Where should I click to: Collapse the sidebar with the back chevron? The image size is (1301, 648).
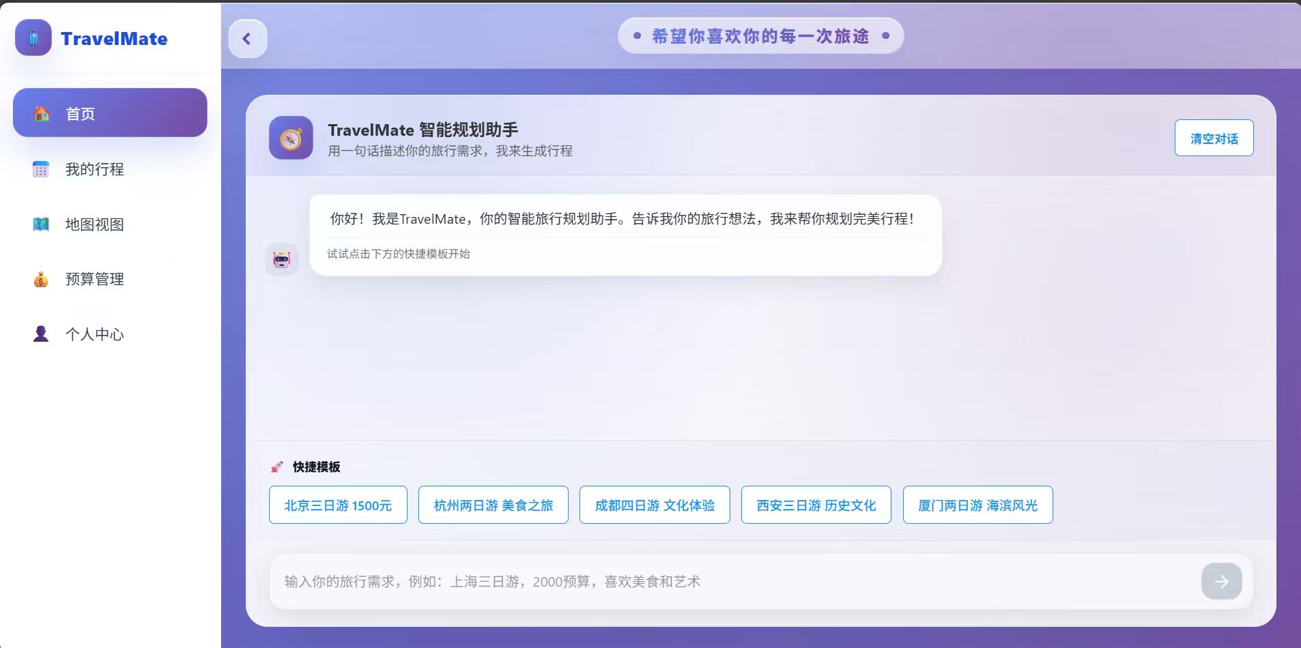pyautogui.click(x=247, y=39)
